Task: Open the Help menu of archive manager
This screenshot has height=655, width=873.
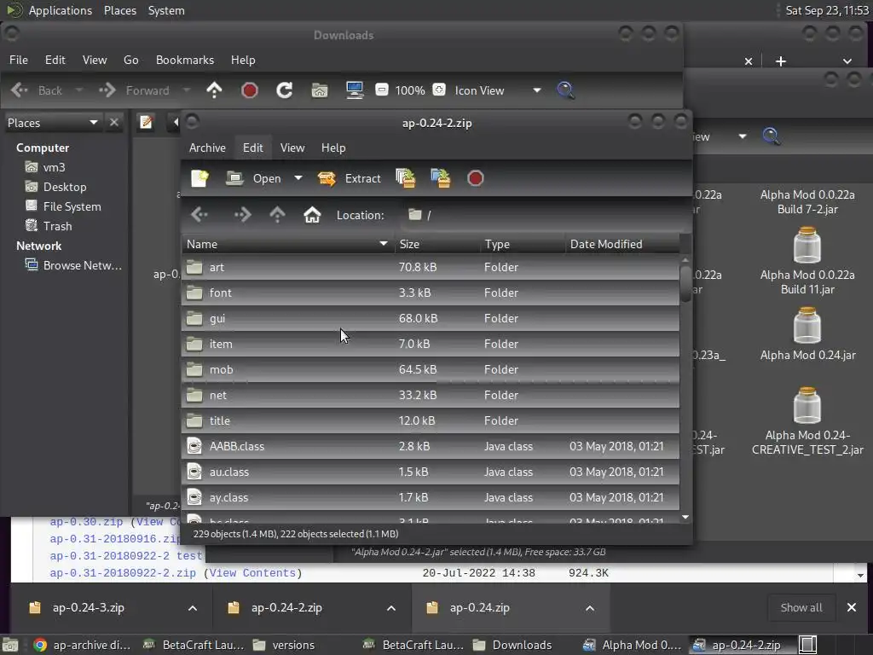Action: [333, 148]
